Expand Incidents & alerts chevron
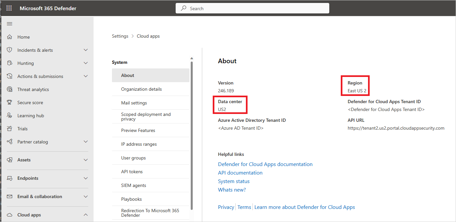Viewport: 456px width, 222px height. click(86, 50)
